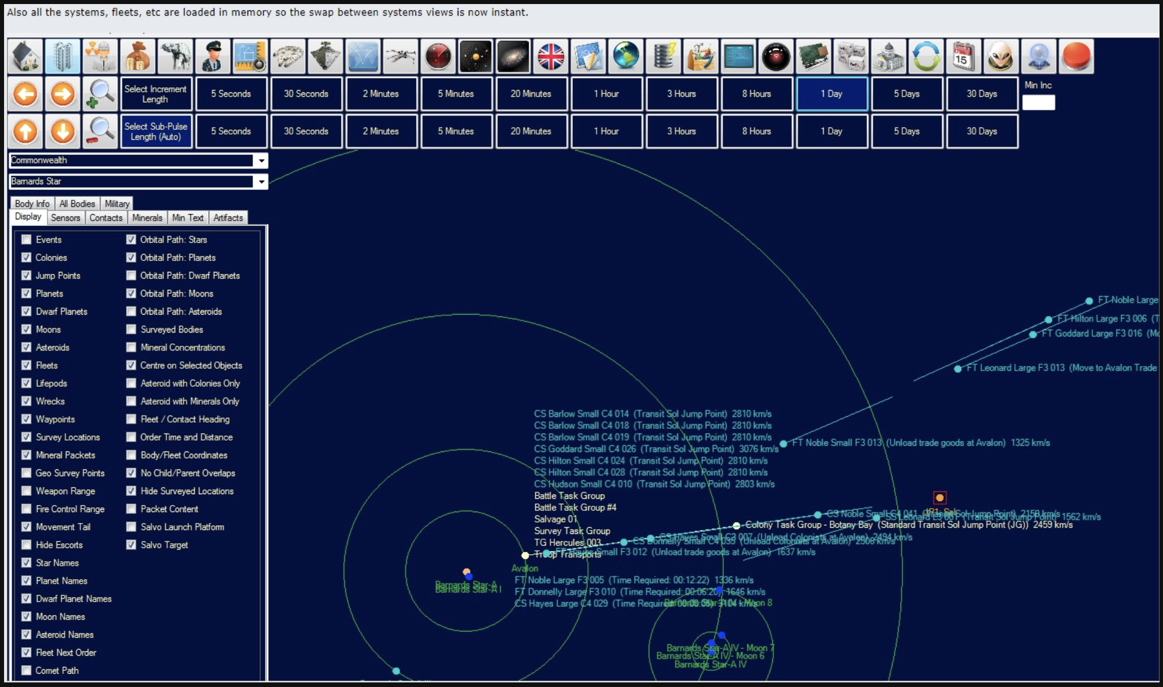Open the Contacts tab

106,218
